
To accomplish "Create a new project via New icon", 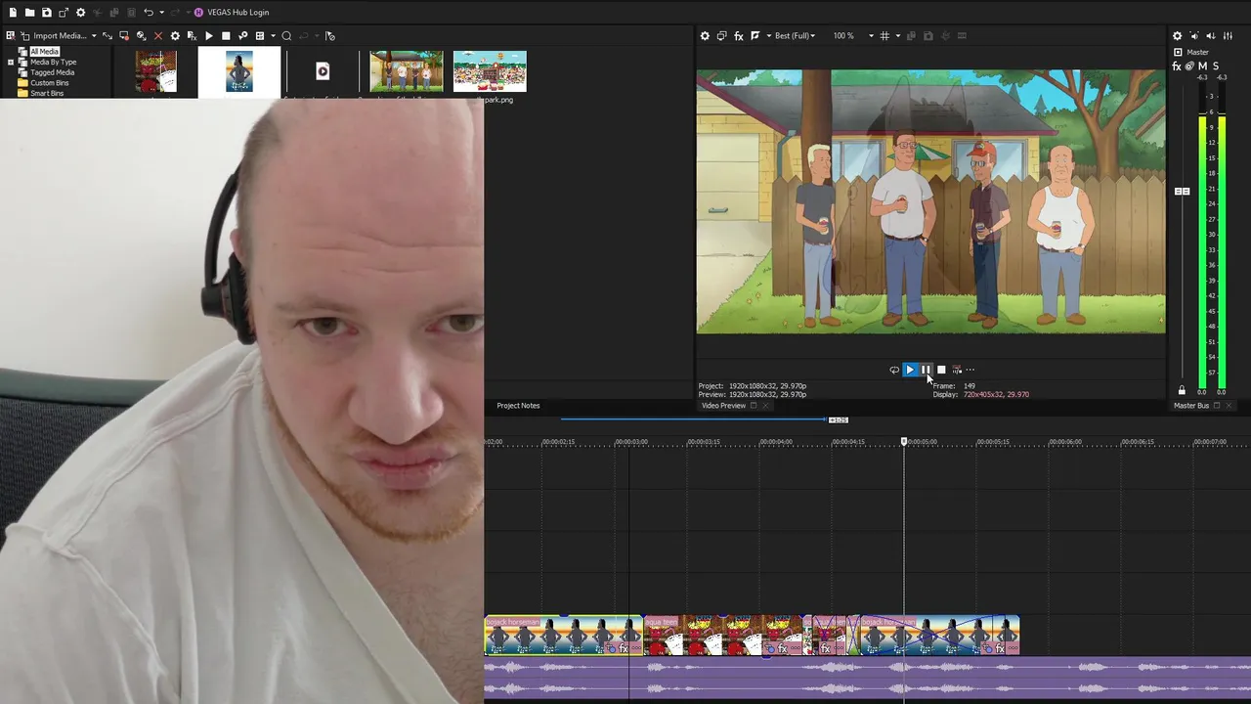I will click(x=13, y=13).
